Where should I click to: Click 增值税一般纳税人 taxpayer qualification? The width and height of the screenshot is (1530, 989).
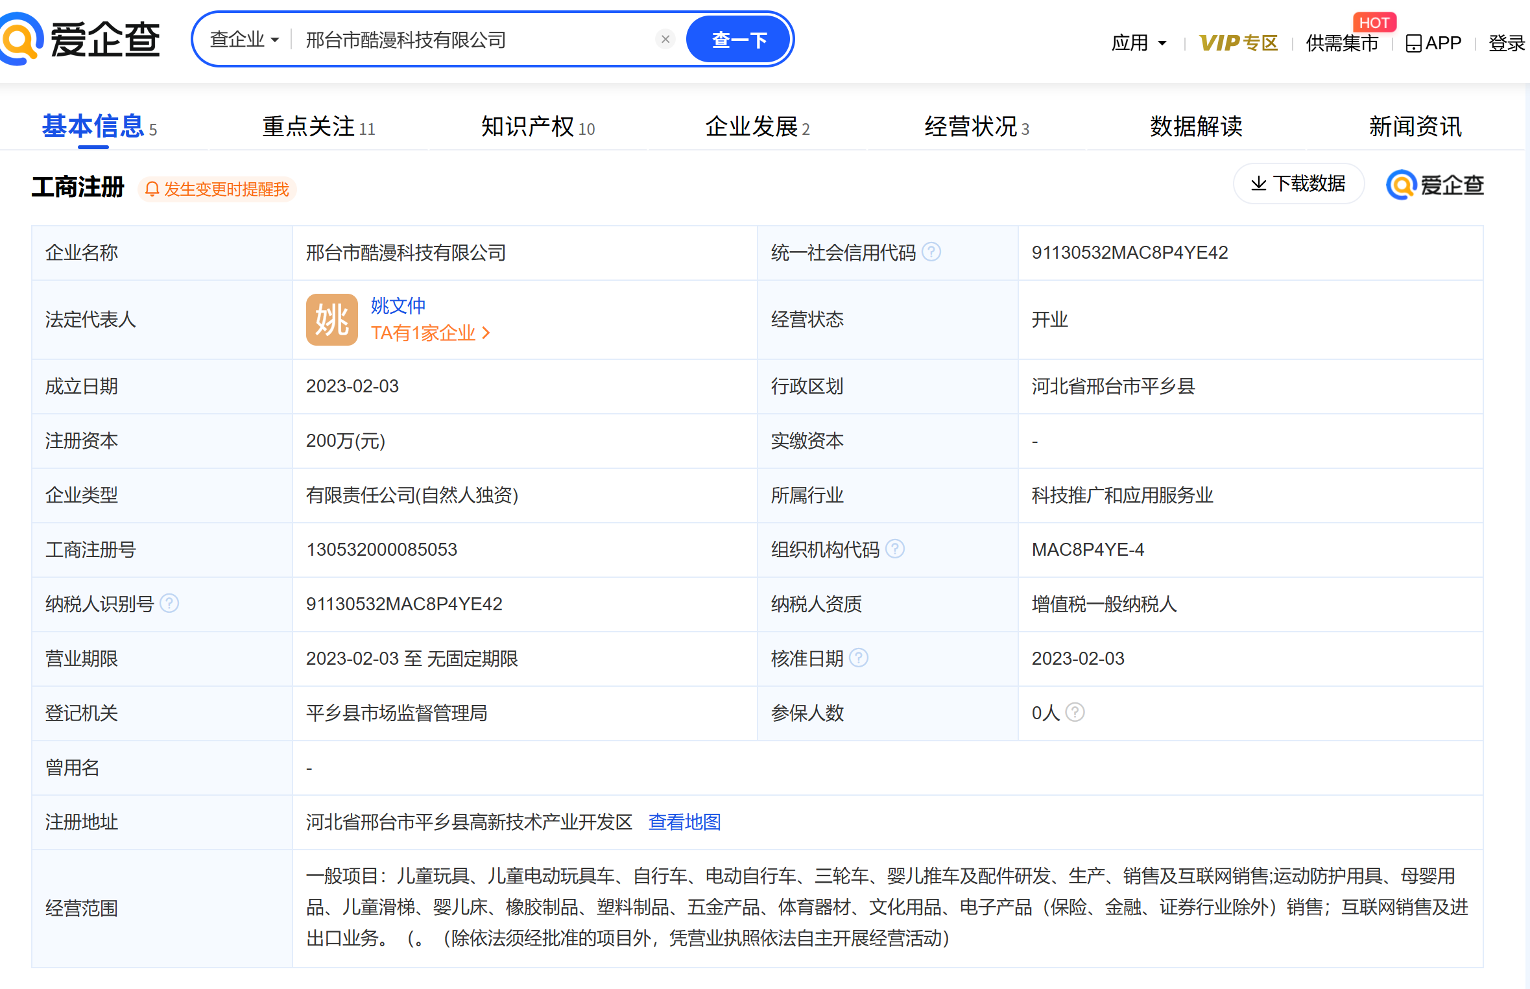coord(1104,604)
